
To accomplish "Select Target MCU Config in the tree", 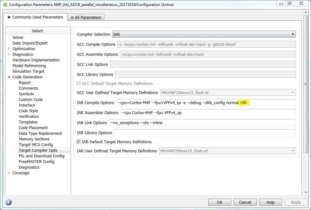I will pyautogui.click(x=36, y=144).
